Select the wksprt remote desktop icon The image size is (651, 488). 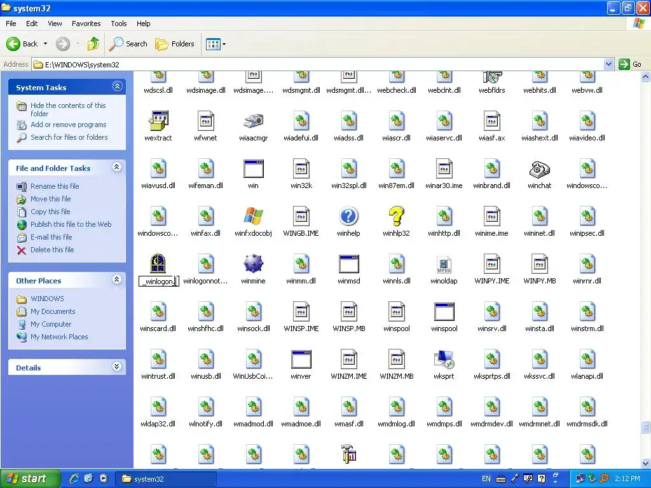click(444, 360)
